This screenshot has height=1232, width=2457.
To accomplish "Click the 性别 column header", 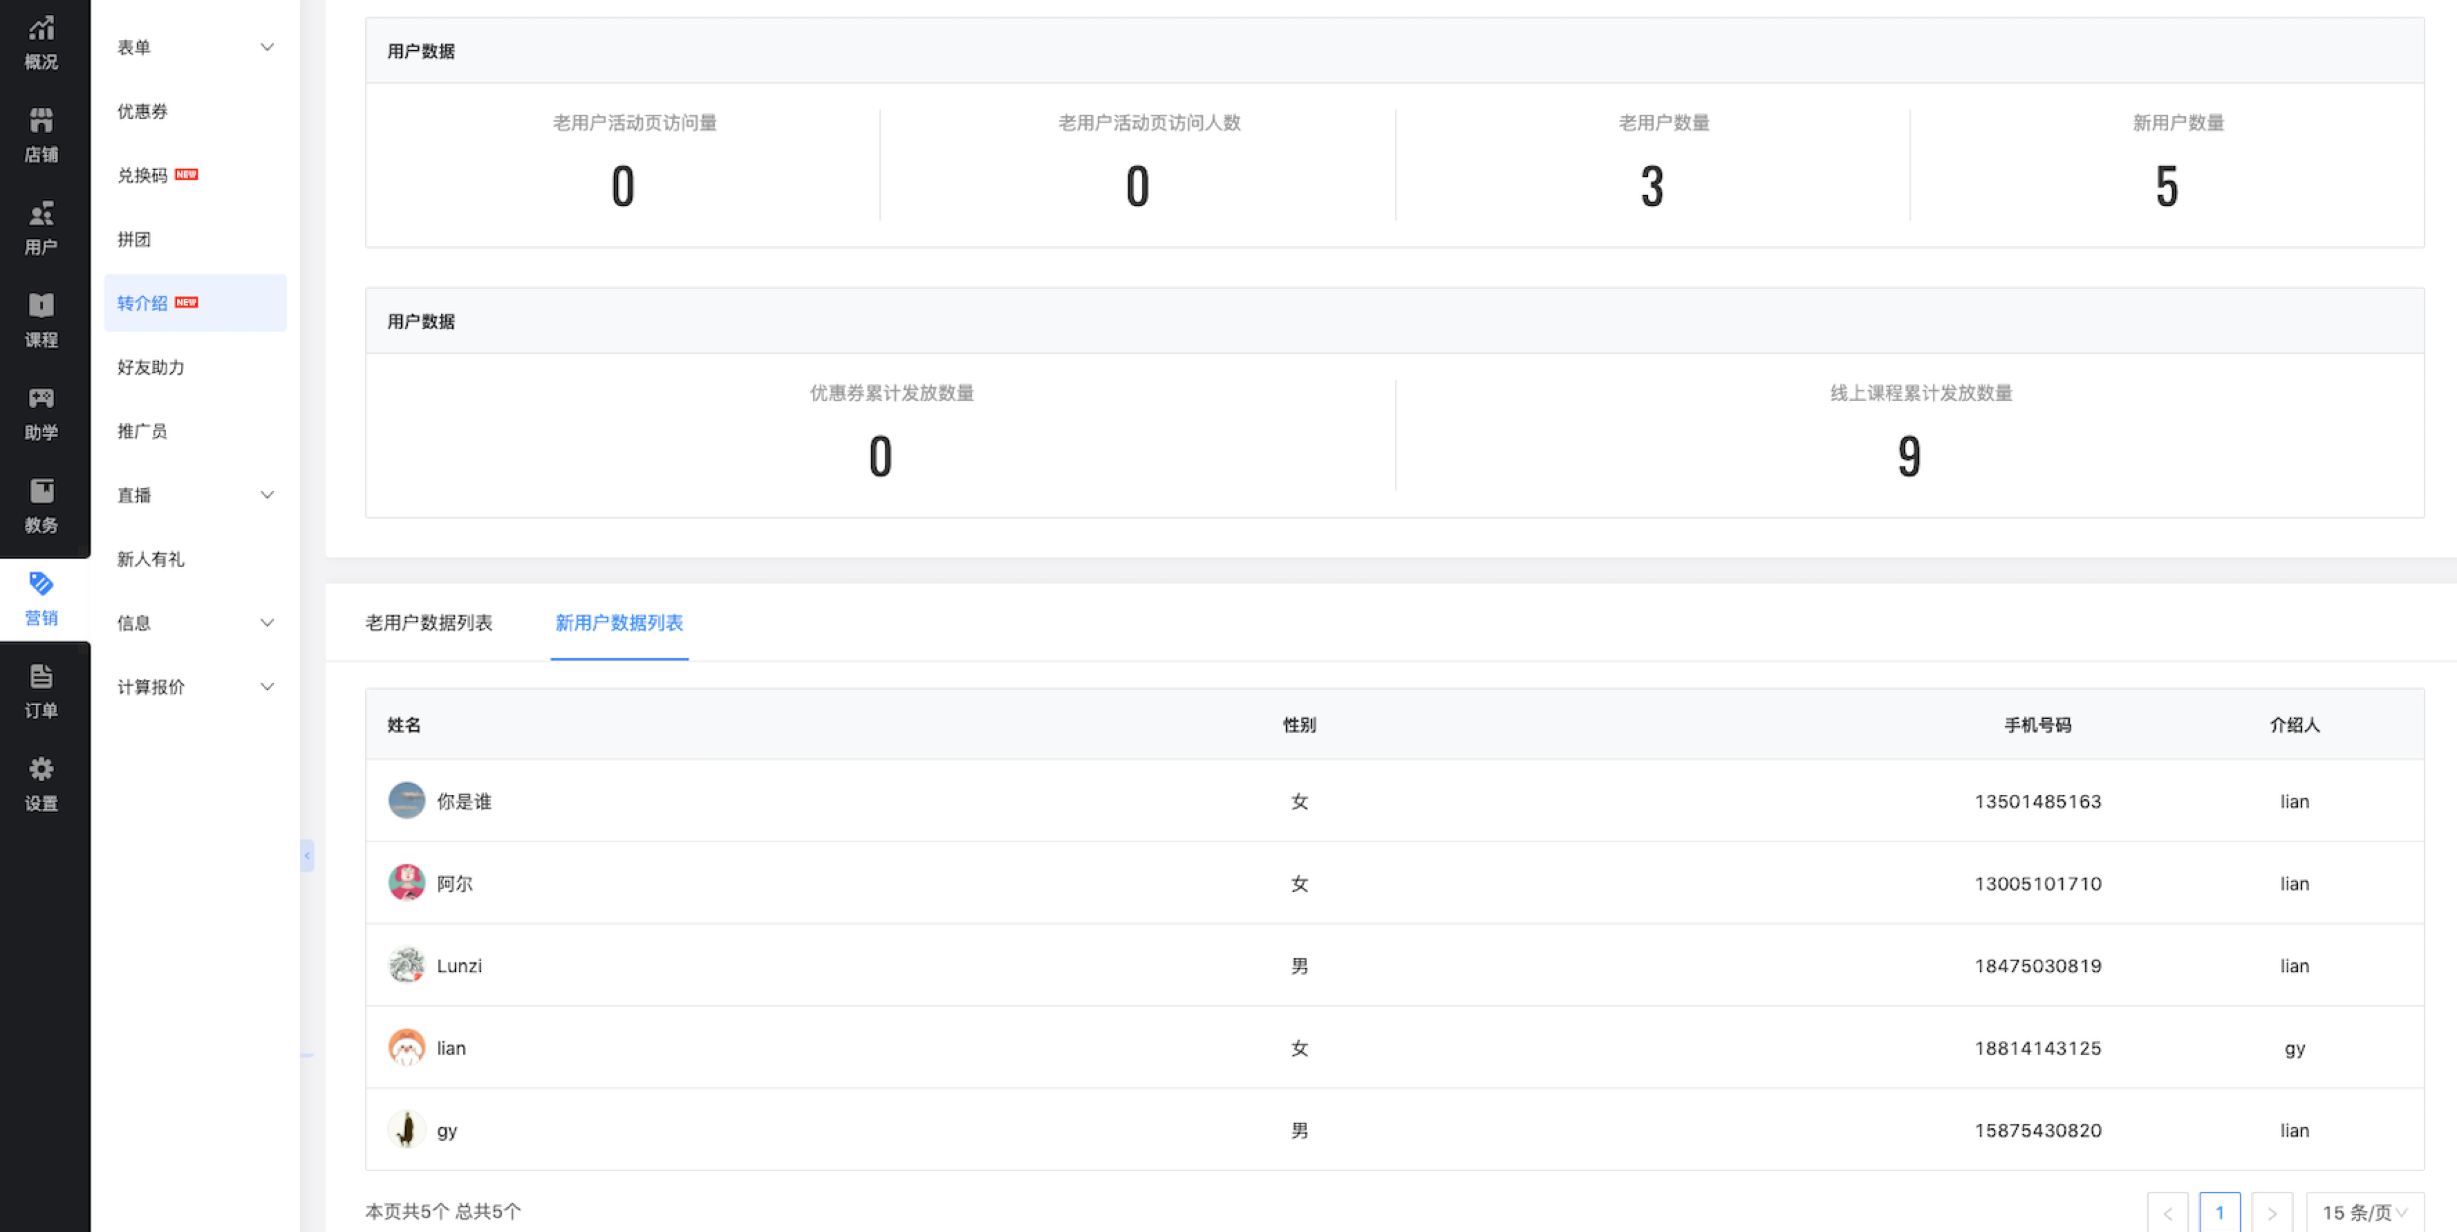I will coord(1299,725).
